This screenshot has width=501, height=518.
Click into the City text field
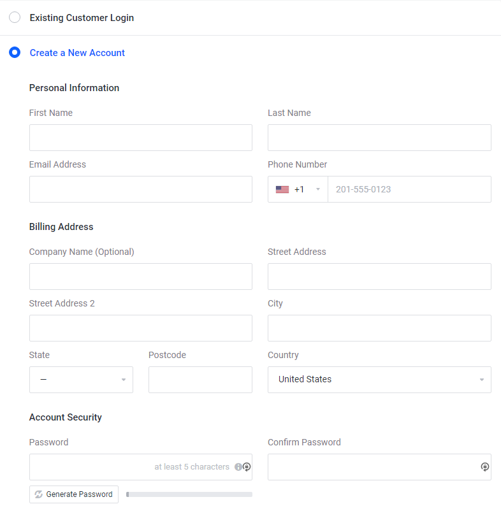[379, 328]
